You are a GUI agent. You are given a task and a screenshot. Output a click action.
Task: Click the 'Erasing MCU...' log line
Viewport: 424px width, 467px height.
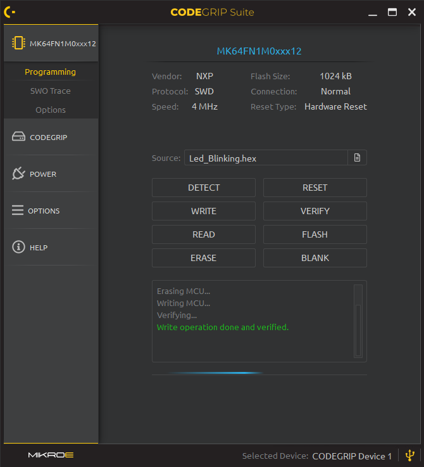pos(184,291)
